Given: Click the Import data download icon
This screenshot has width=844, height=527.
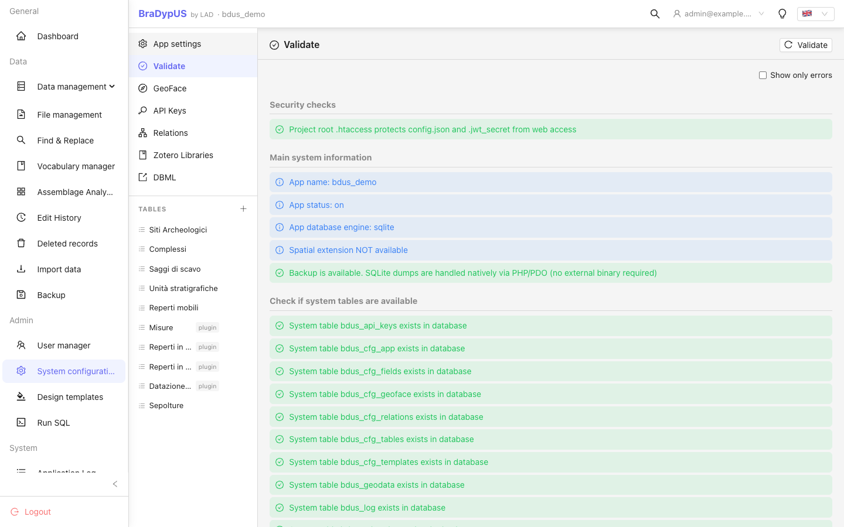Looking at the screenshot, I should click(21, 269).
